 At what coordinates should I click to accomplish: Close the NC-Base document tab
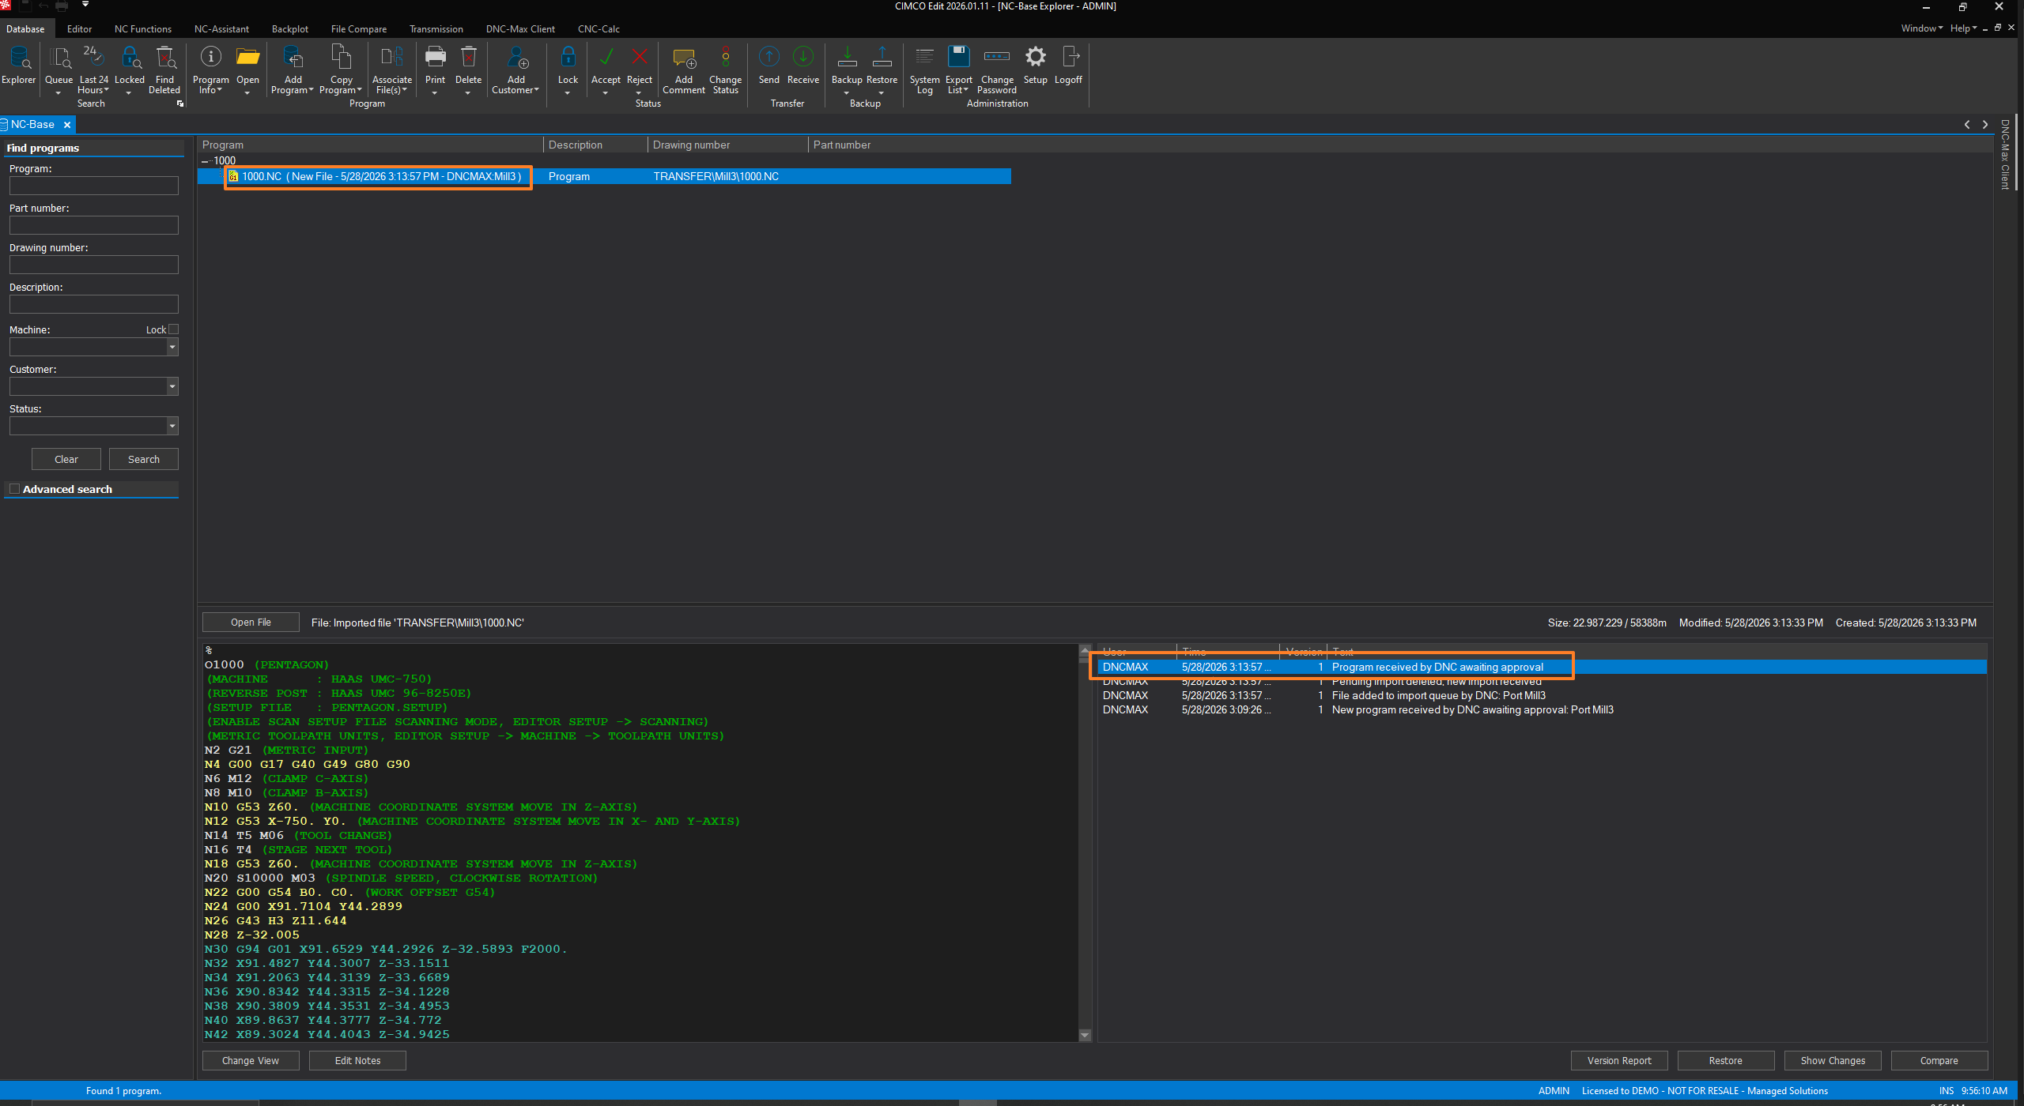pos(67,125)
